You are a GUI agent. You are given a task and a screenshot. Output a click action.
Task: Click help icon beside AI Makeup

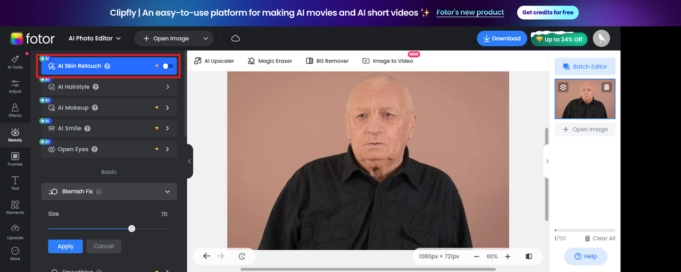click(x=95, y=108)
